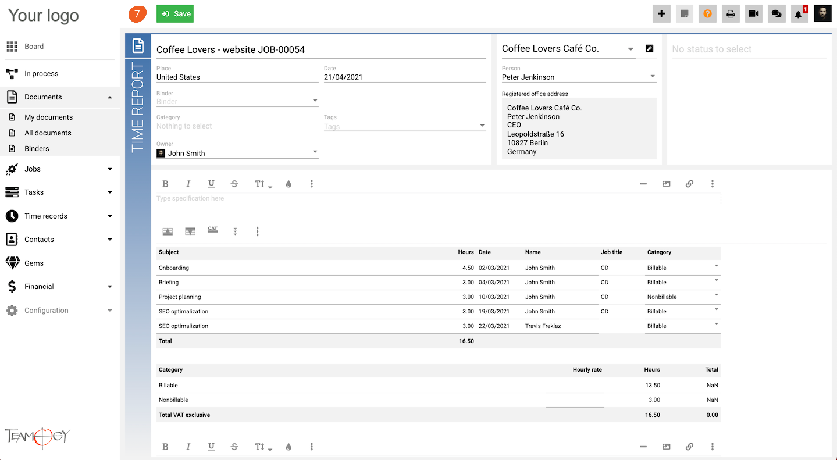Open the notifications bell
837x460 pixels.
(x=799, y=14)
